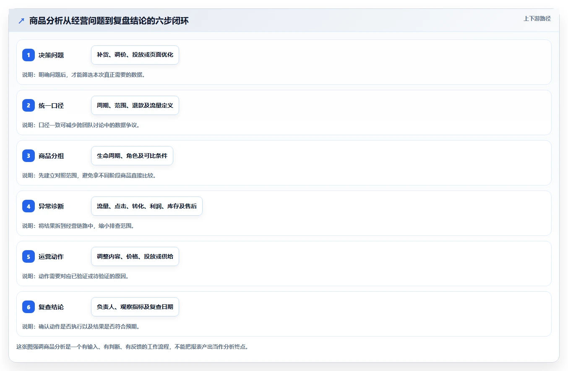568x371 pixels.
Task: Click step number 4 badge
Action: pyautogui.click(x=29, y=206)
